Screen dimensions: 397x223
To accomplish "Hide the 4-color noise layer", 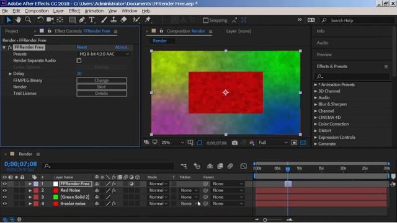I will click(4, 204).
